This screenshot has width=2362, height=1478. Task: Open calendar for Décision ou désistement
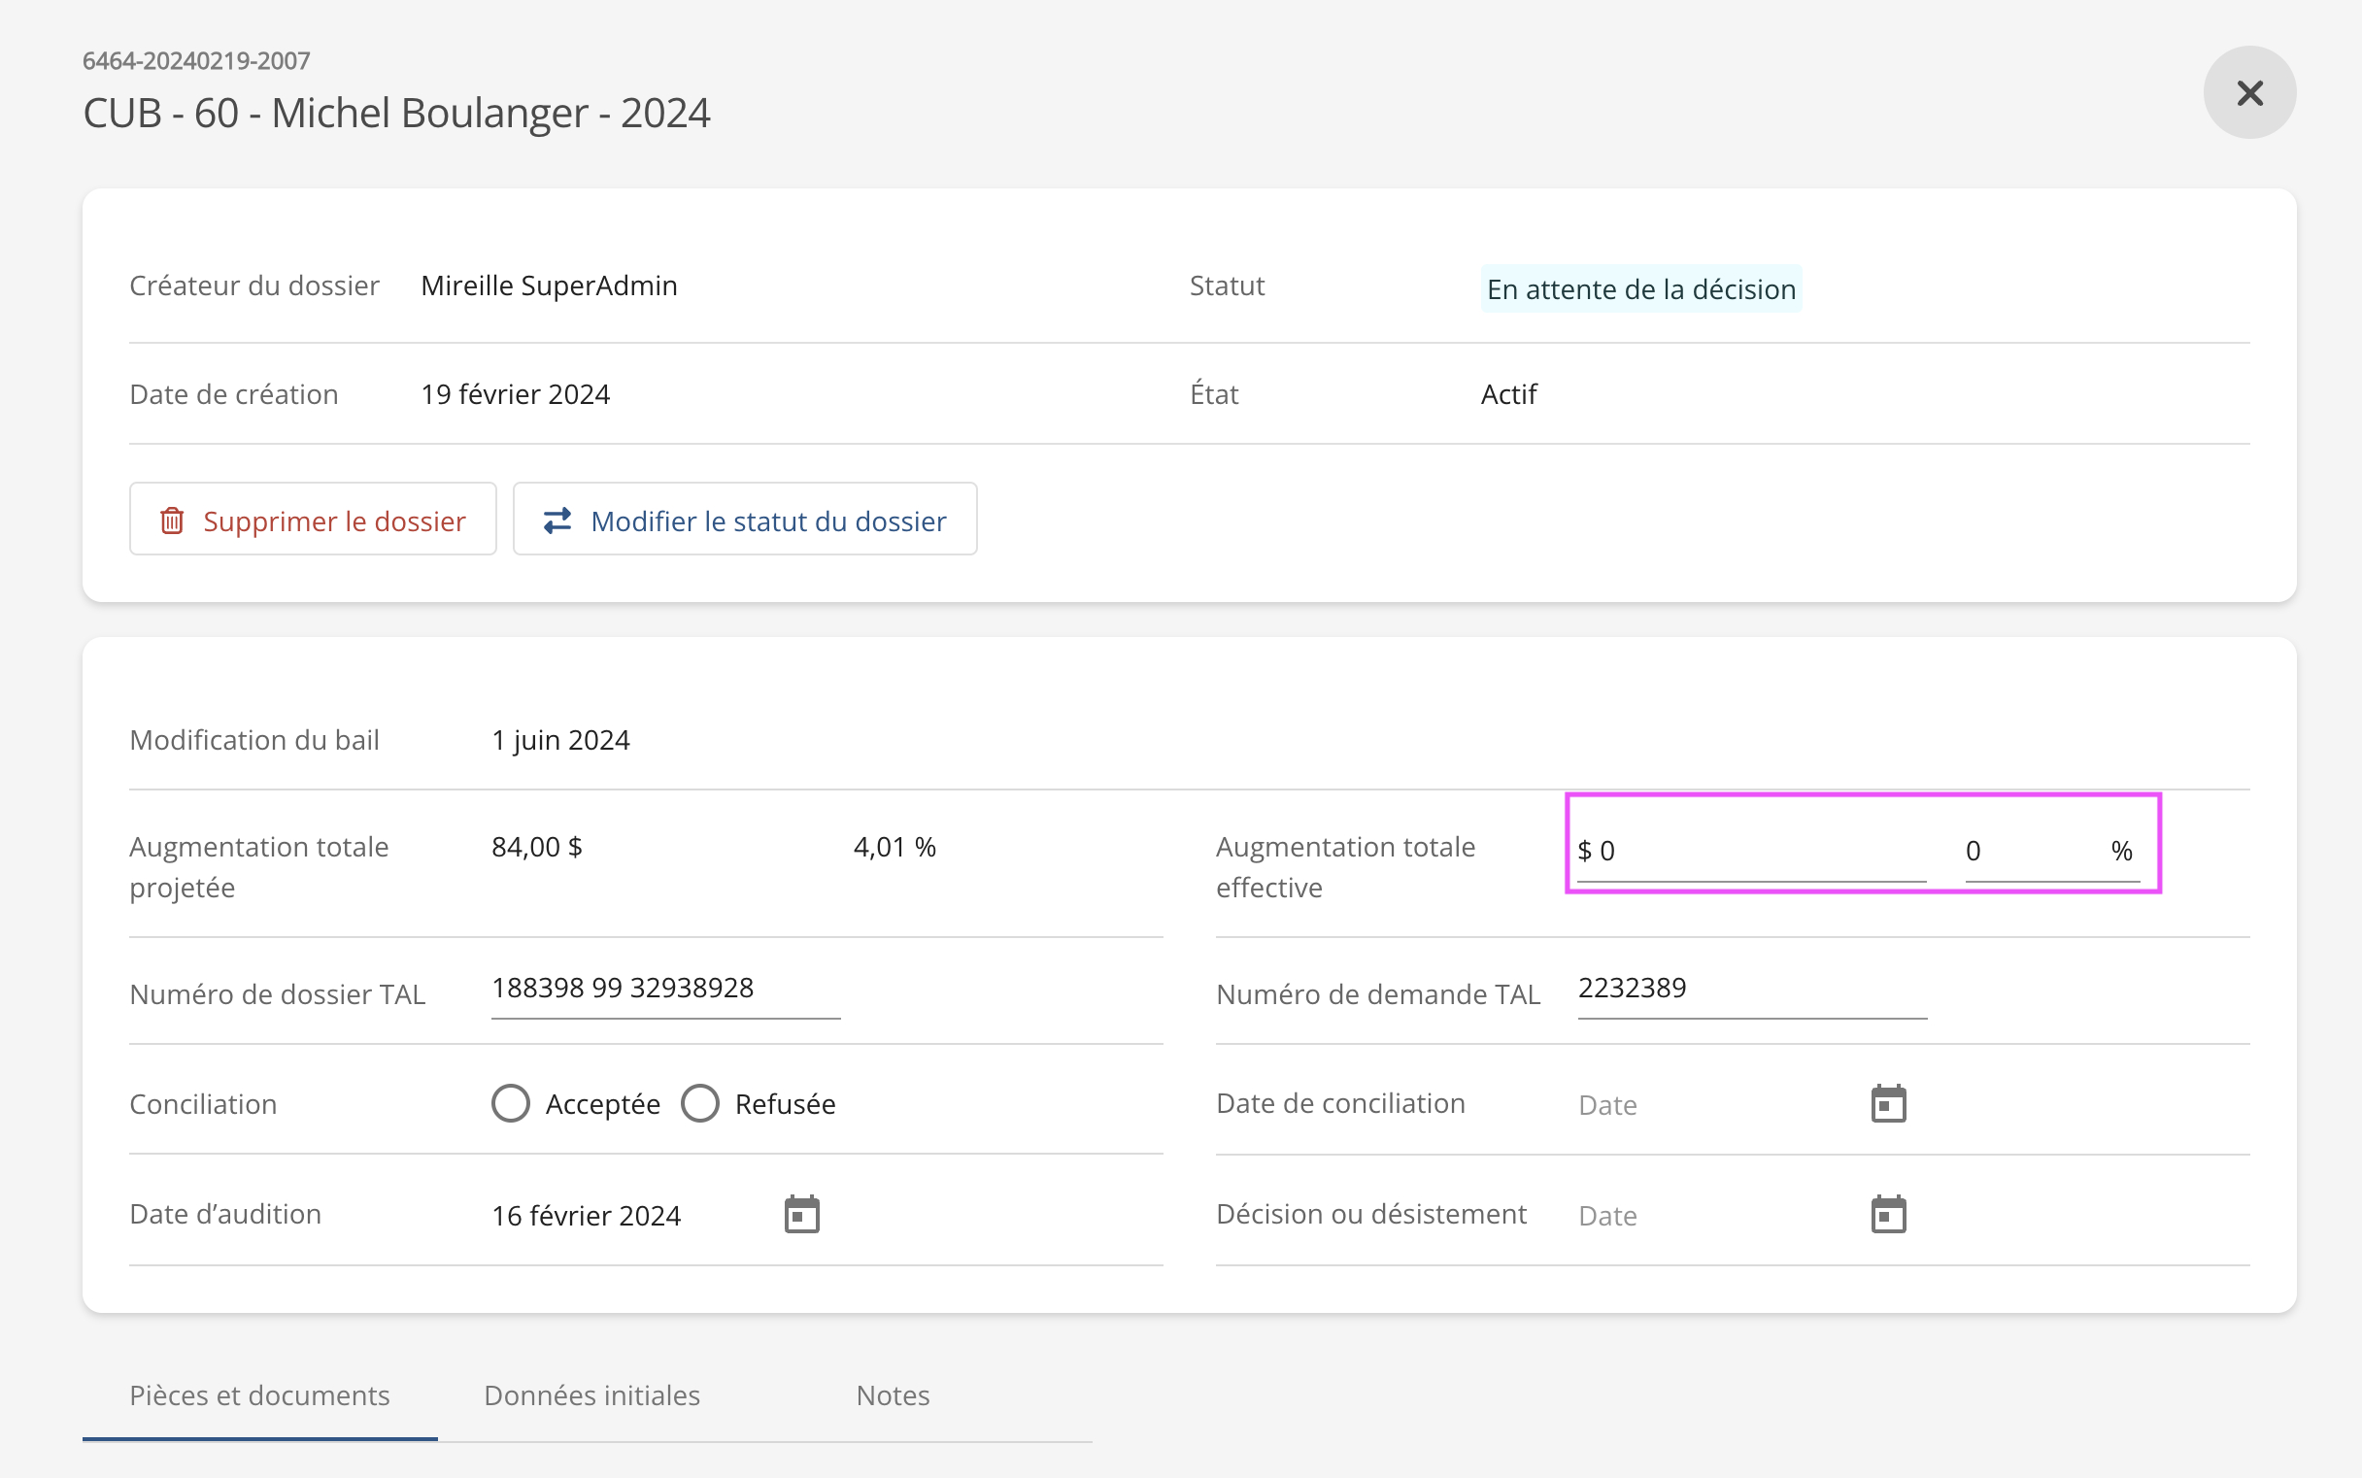coord(1888,1214)
